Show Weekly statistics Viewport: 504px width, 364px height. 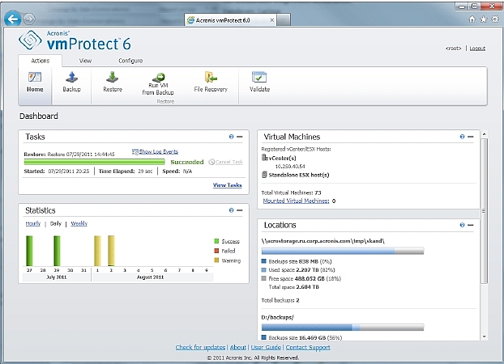click(79, 223)
